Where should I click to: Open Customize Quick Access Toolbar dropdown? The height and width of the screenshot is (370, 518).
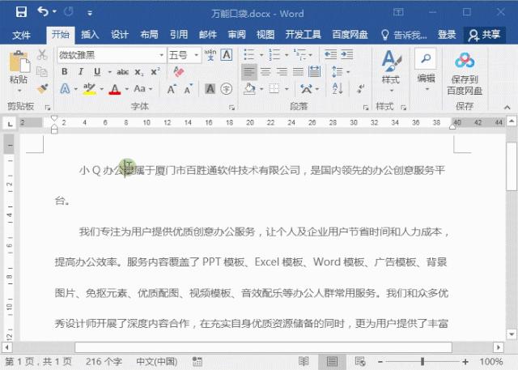90,13
